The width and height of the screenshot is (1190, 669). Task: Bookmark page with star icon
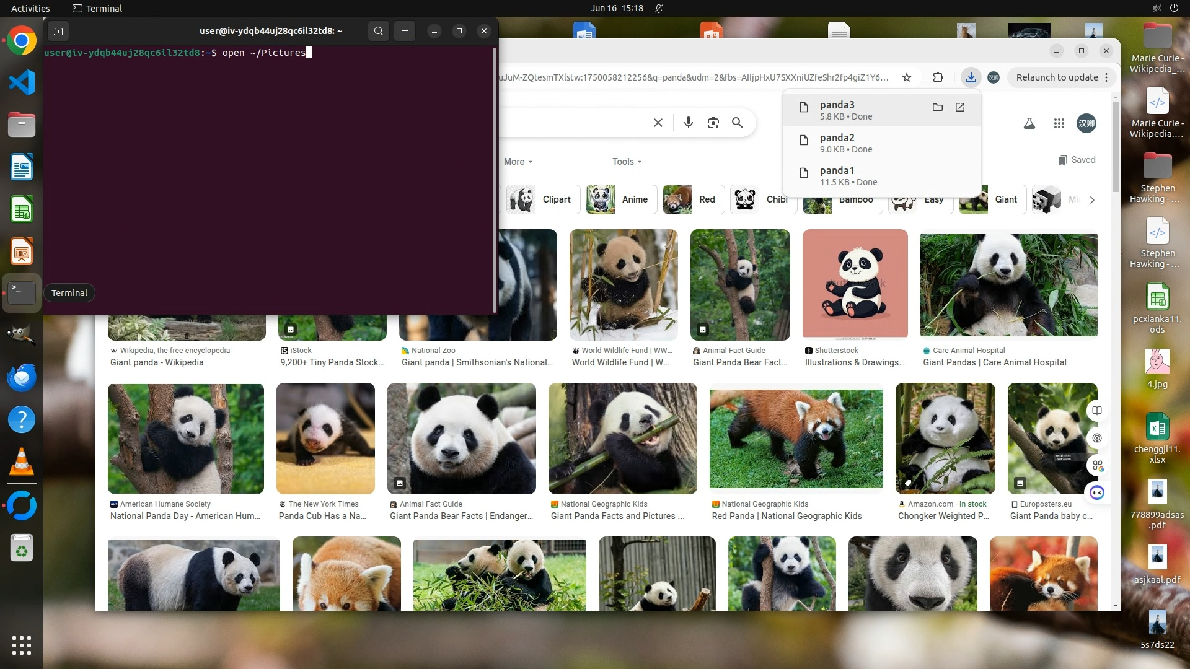tap(907, 77)
